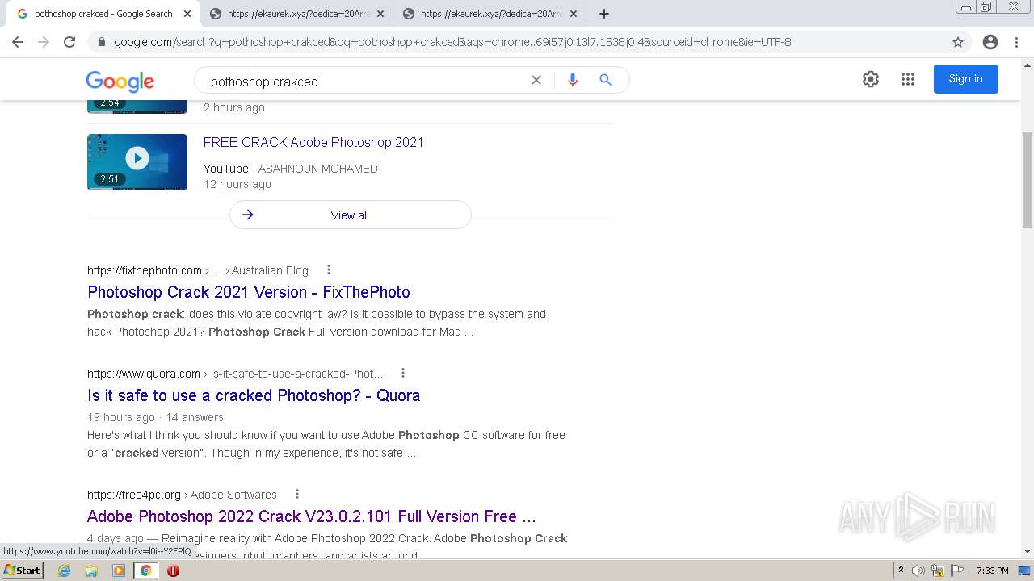
Task: Open the taskbar file explorer folder
Action: (x=91, y=571)
